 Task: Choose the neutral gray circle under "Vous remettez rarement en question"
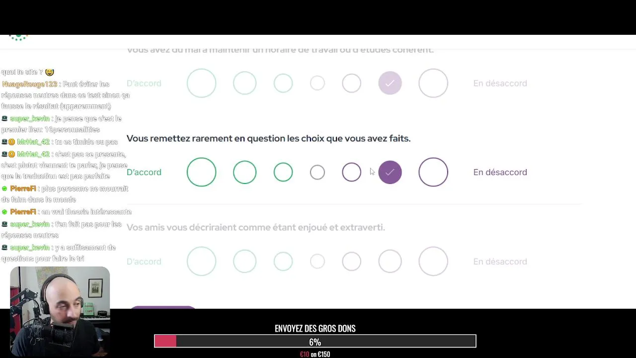(x=317, y=172)
